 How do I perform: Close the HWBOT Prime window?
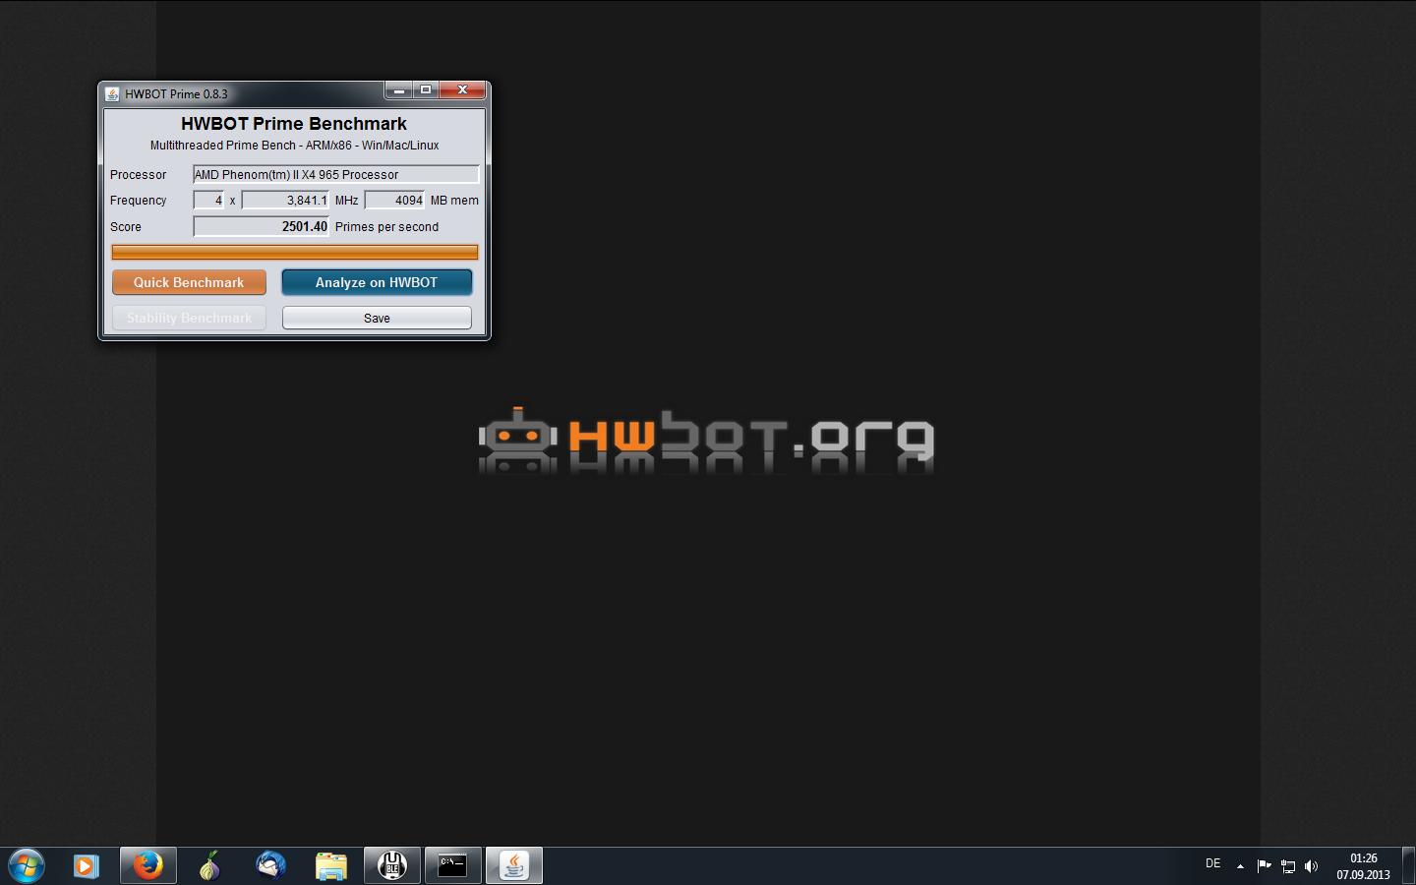click(x=462, y=90)
